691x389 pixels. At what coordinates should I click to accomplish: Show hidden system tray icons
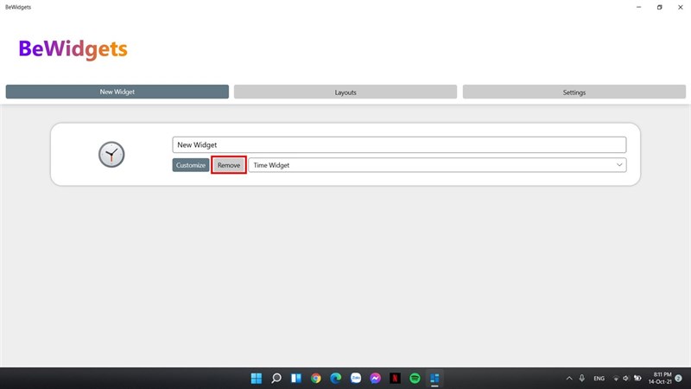click(568, 378)
